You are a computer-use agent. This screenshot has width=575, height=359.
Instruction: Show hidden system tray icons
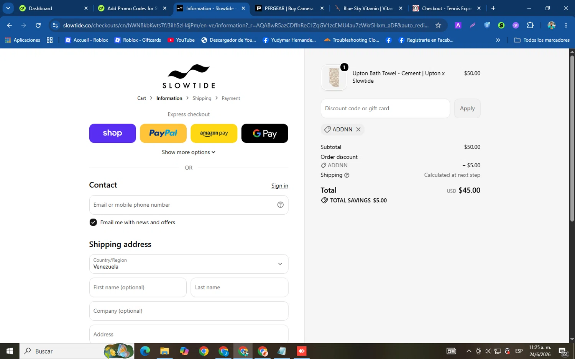coord(469,351)
